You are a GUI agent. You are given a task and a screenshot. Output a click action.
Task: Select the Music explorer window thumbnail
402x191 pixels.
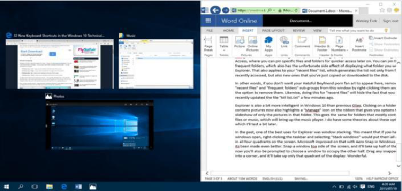(x=156, y=64)
